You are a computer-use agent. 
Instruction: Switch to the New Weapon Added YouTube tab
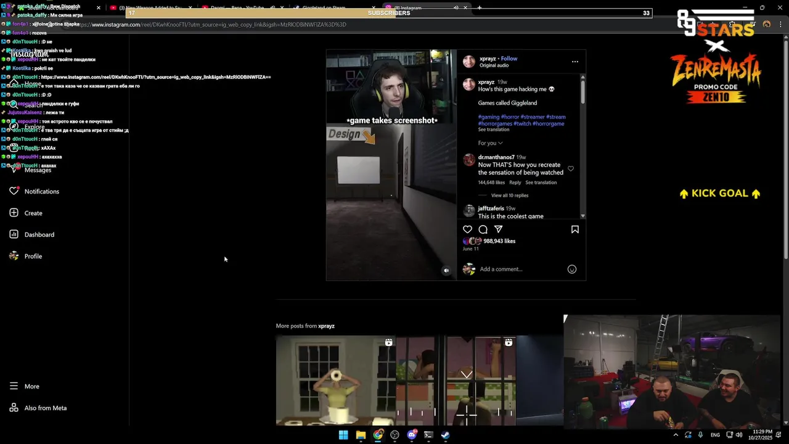151,7
